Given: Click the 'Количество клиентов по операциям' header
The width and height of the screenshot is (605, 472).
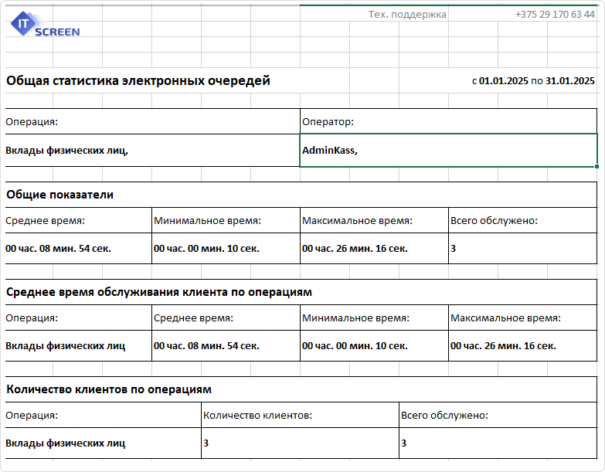Looking at the screenshot, I should (x=108, y=389).
